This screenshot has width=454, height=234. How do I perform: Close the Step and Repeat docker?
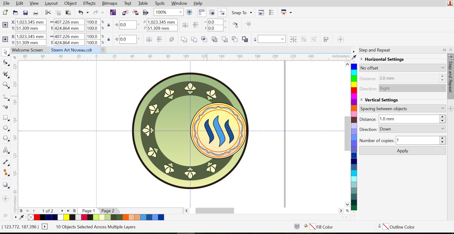tap(451, 50)
